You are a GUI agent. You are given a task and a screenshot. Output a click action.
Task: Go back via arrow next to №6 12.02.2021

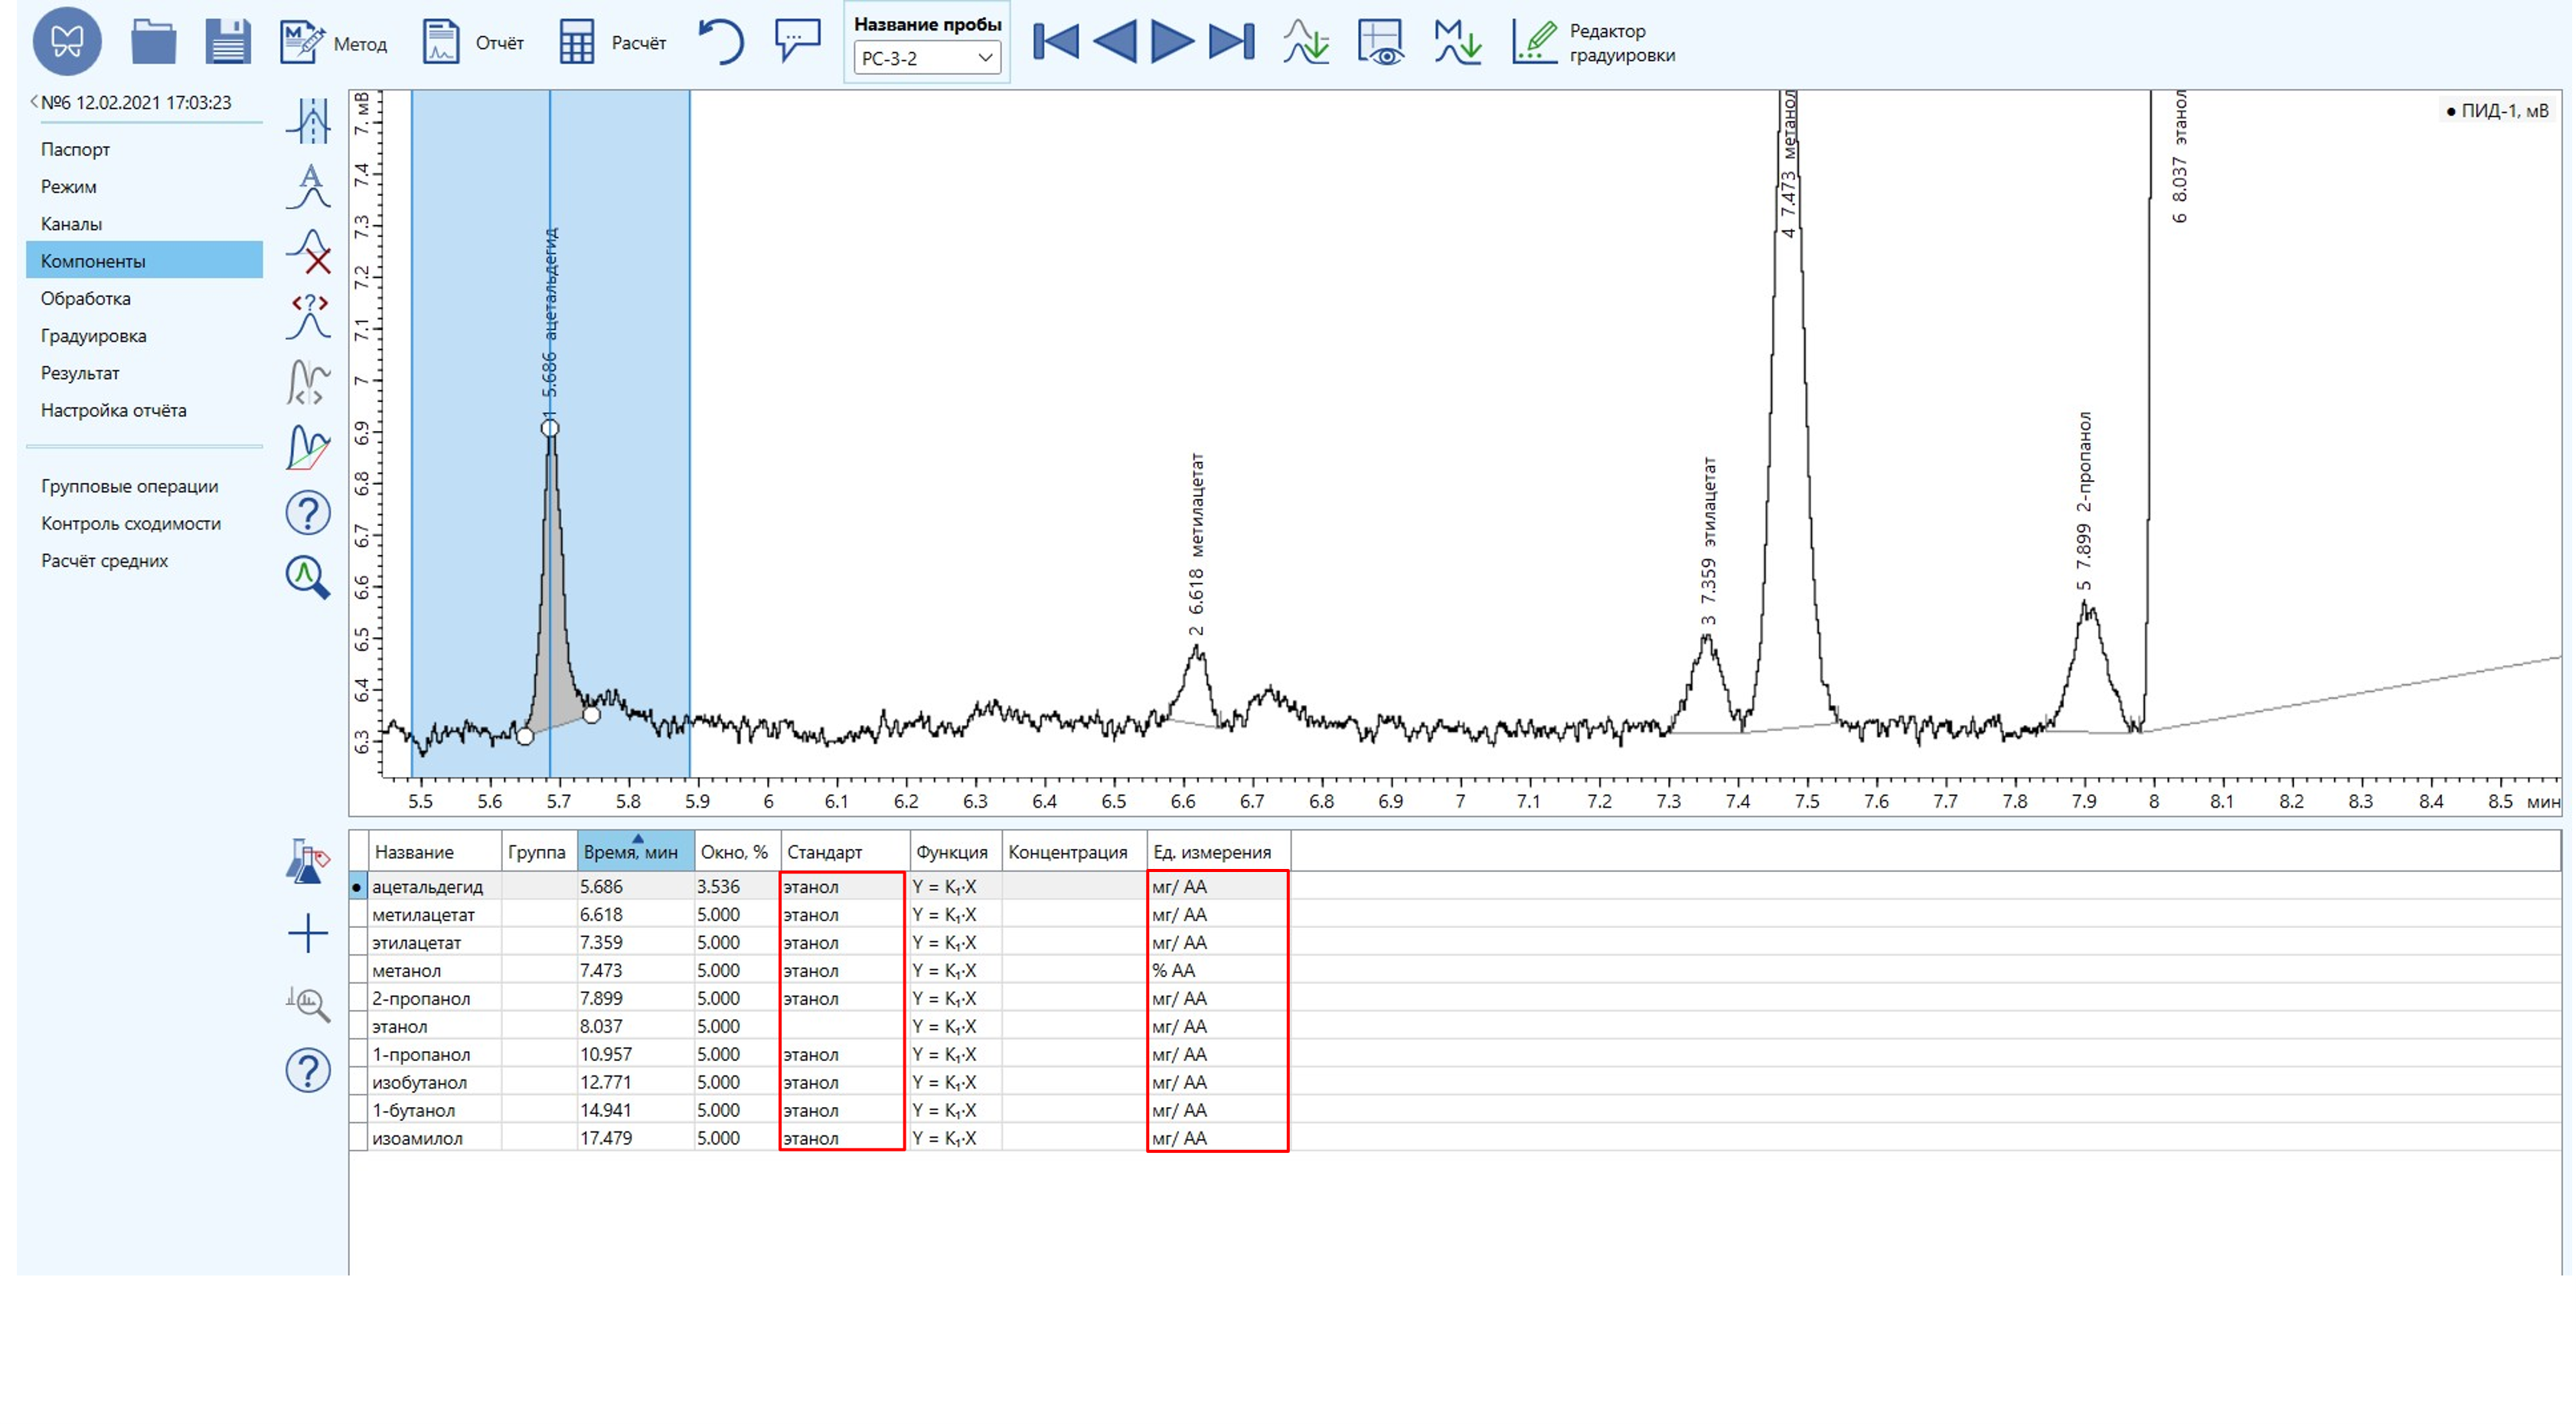coord(34,102)
